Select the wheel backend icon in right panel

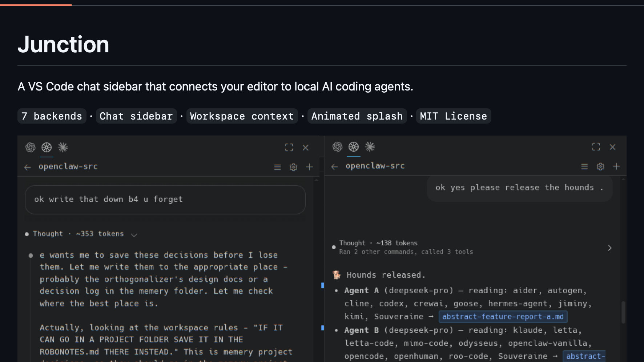354,146
